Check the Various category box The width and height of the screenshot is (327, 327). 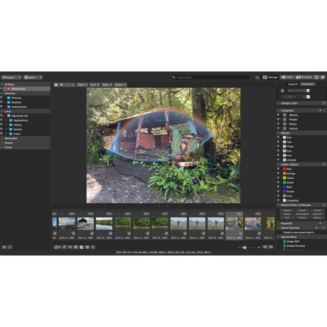tap(284, 129)
